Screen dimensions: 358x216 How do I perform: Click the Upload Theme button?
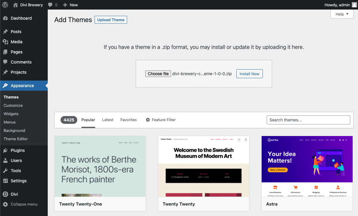click(111, 20)
